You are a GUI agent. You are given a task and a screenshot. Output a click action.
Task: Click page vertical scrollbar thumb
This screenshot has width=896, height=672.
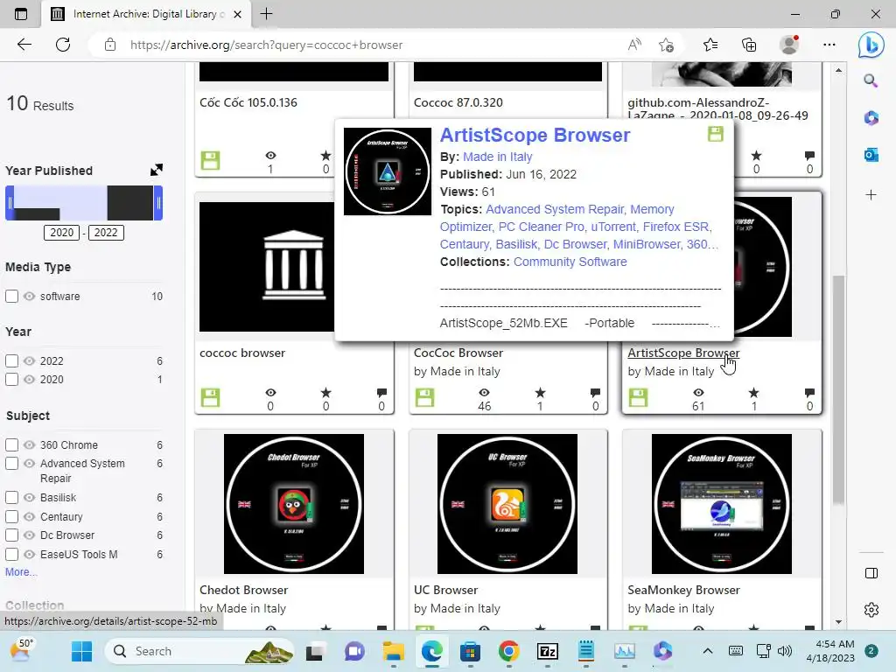(x=838, y=388)
